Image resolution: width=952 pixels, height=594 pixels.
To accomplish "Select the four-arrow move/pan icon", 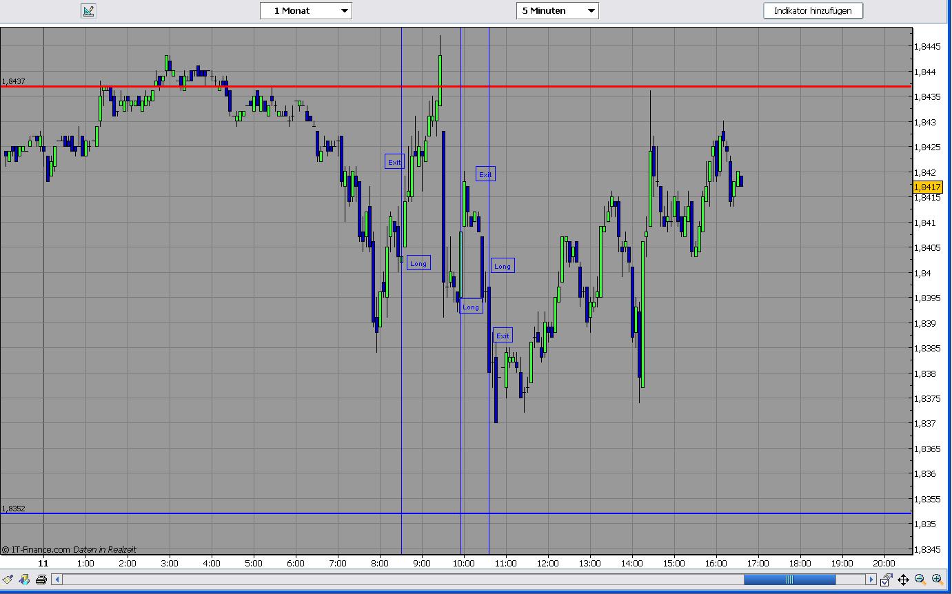I will click(903, 580).
